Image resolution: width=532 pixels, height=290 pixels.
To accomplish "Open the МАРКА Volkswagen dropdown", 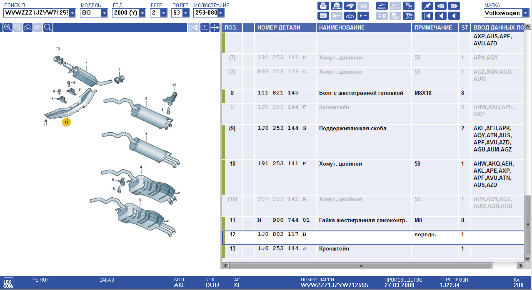I will click(525, 13).
